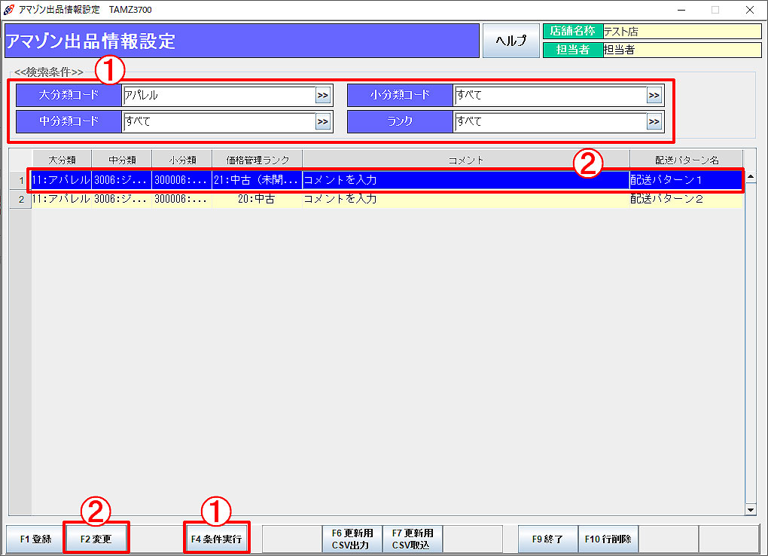Screen dimensions: 768x556
Task: Click the F2 変更 button
Action: (x=96, y=539)
